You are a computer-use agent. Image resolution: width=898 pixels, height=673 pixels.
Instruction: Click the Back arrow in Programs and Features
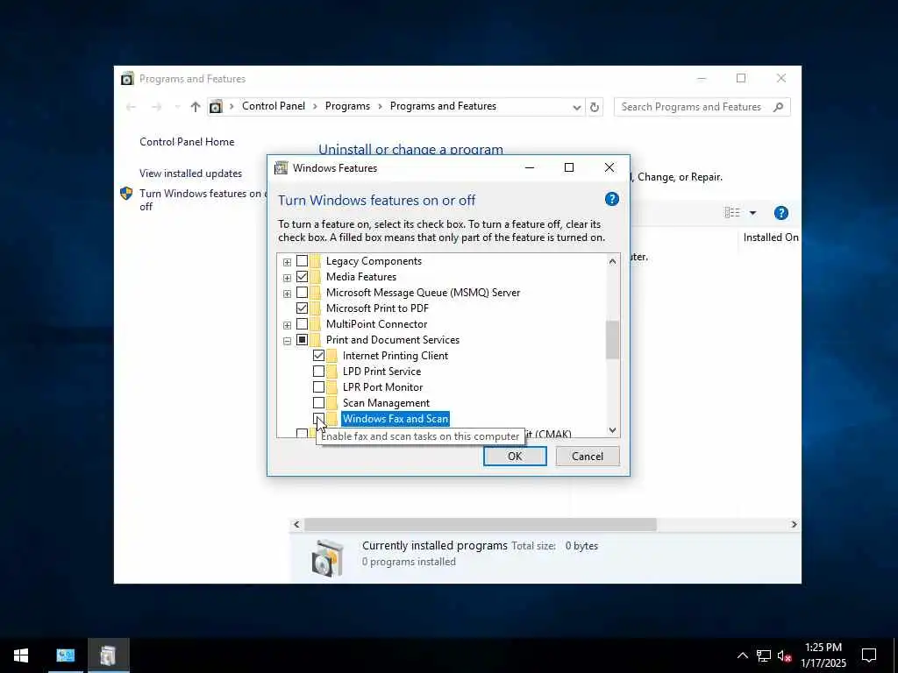[x=132, y=107]
